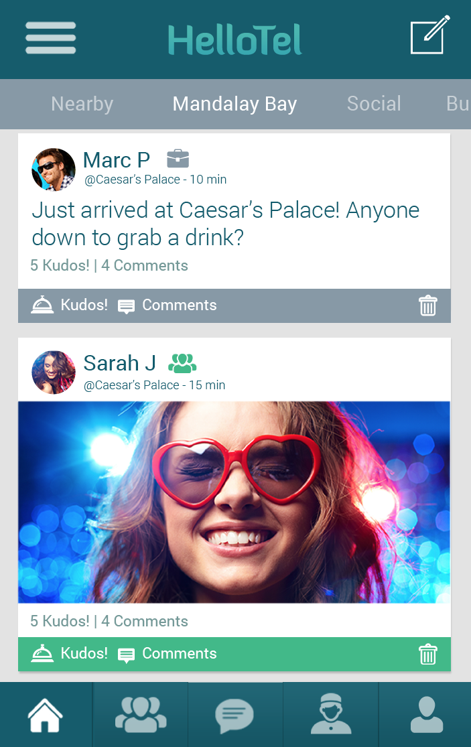View Marc P's profile picture

[53, 169]
